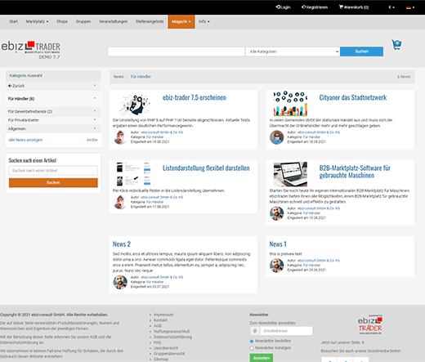Open the German flag language dropdown
This screenshot has width=425, height=362.
[410, 7]
